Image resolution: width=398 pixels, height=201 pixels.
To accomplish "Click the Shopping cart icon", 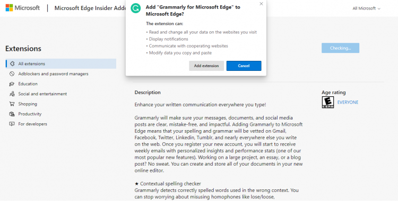I will (x=12, y=104).
